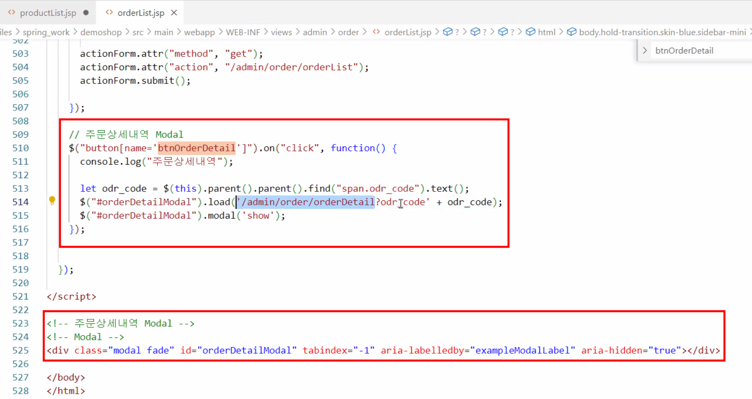Open webapp breadcrumb segment
752x399 pixels.
click(199, 32)
